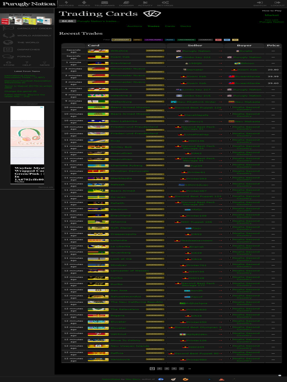Image resolution: width=287 pixels, height=382 pixels.
Task: Toggle the Uncommon rarity filter
Action: pos(186,40)
